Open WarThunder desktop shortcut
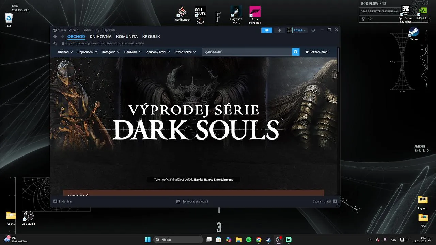The image size is (436, 245). click(182, 14)
